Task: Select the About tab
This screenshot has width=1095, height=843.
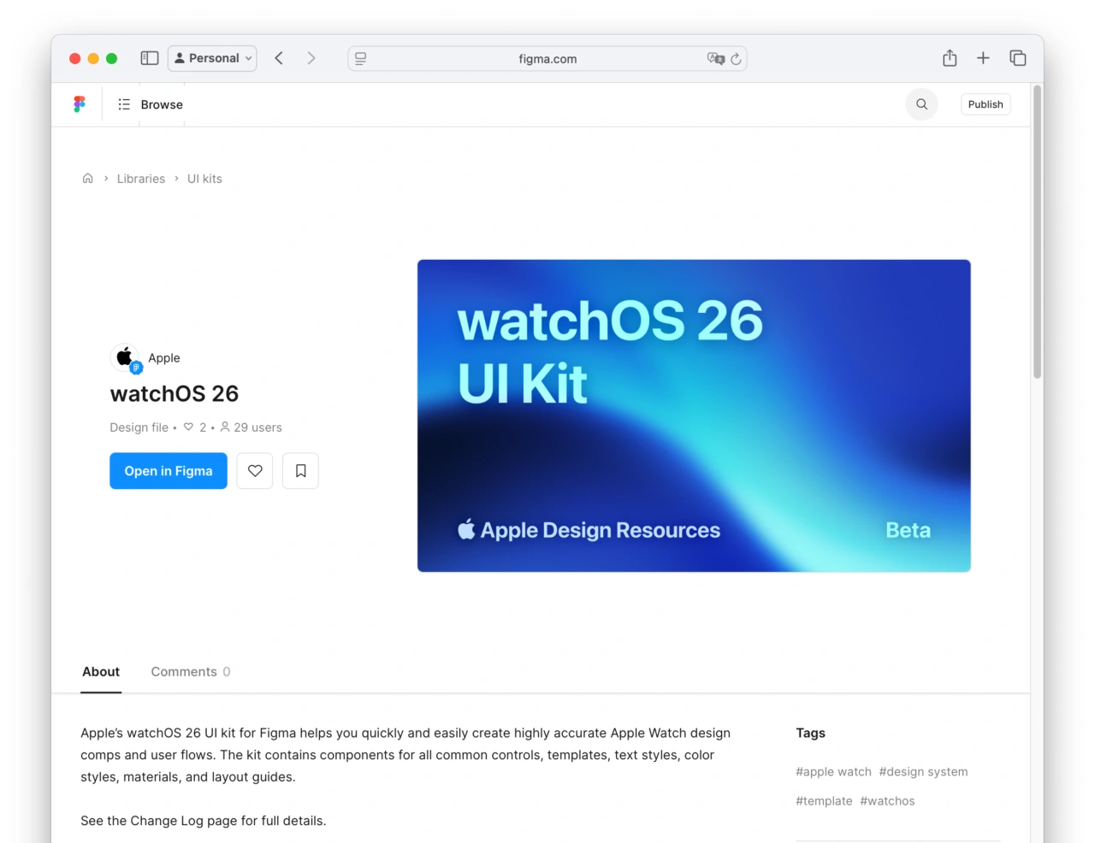Action: [101, 671]
